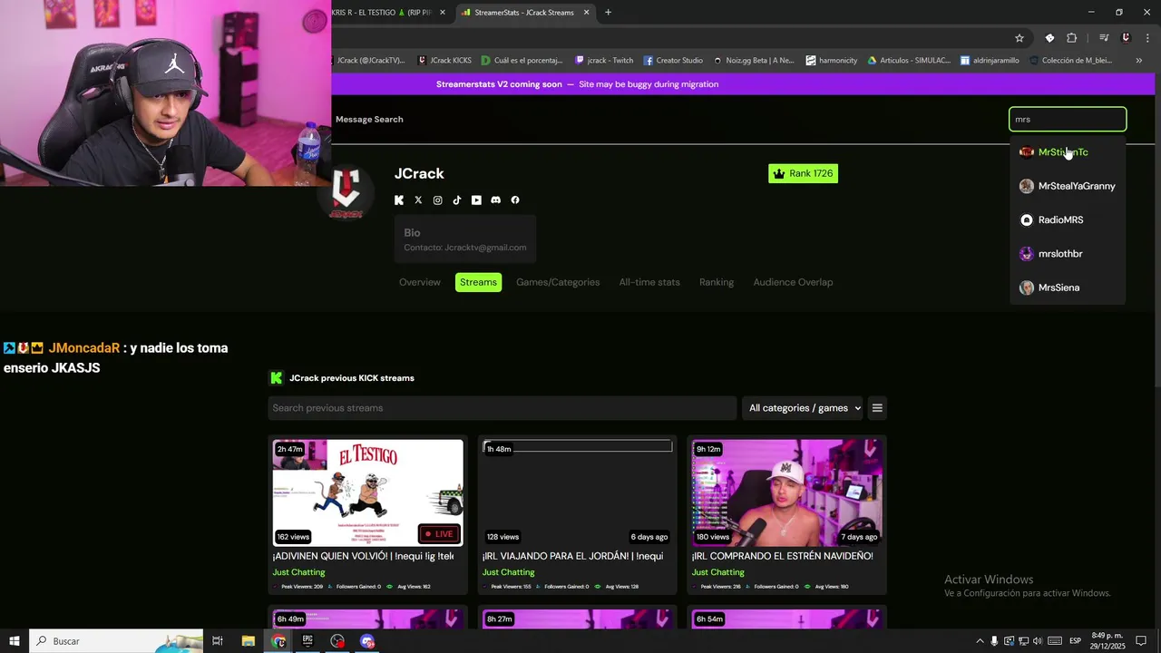Open the EL TESTIGO stream thumbnail

click(x=368, y=493)
